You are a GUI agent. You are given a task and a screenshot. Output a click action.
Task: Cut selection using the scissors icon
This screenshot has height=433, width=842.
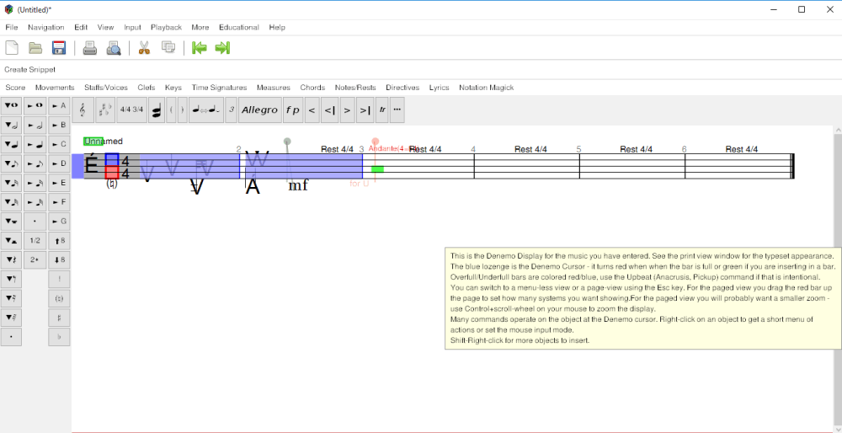coord(144,48)
